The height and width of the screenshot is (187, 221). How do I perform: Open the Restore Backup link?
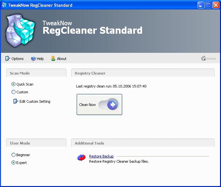click(x=101, y=156)
